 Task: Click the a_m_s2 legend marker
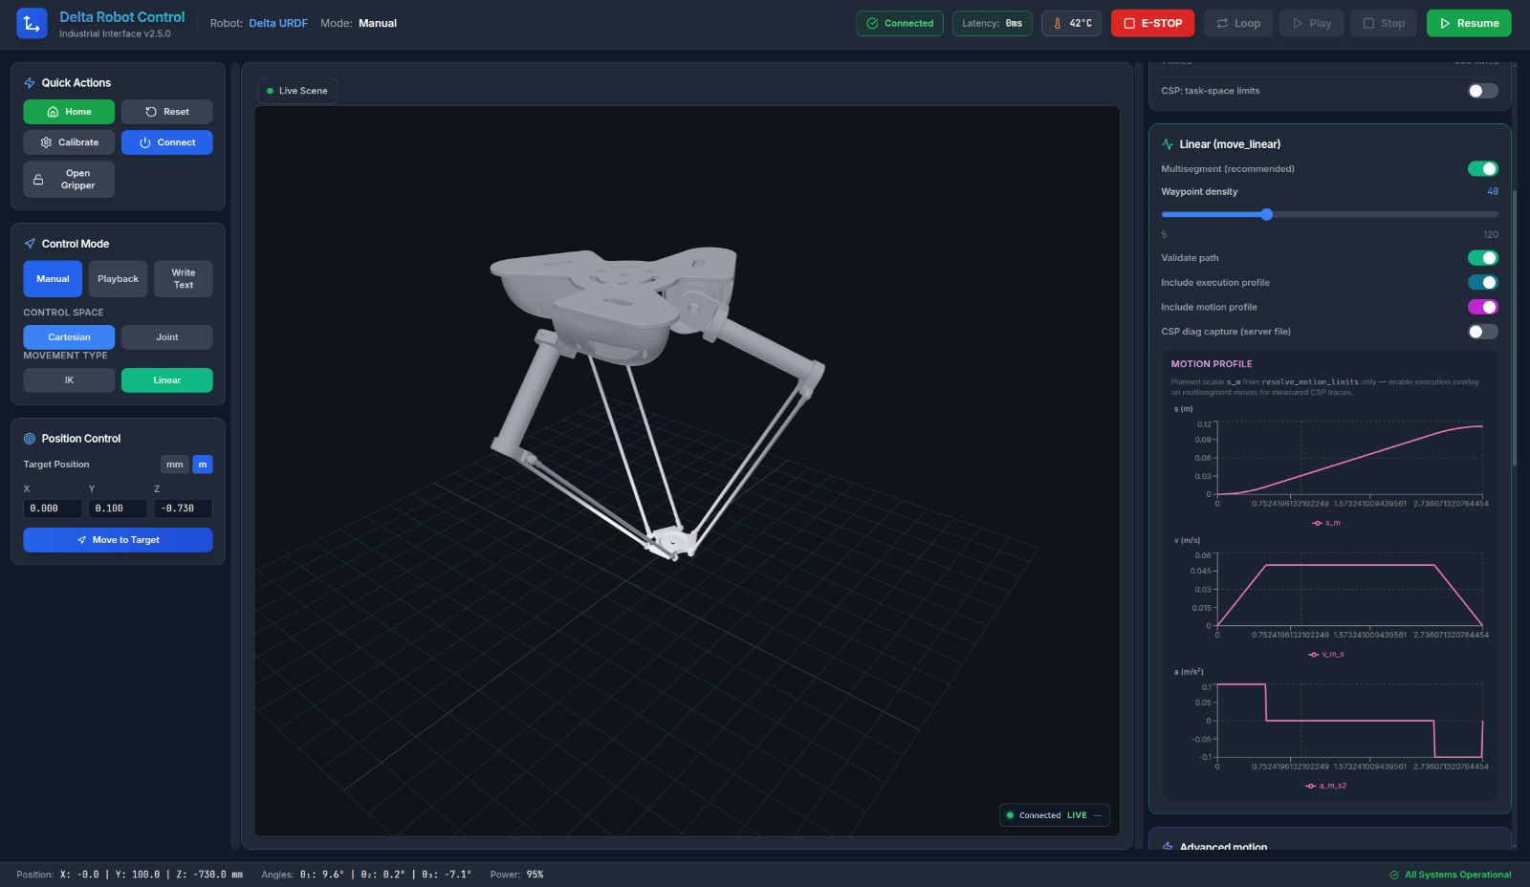pos(1311,786)
